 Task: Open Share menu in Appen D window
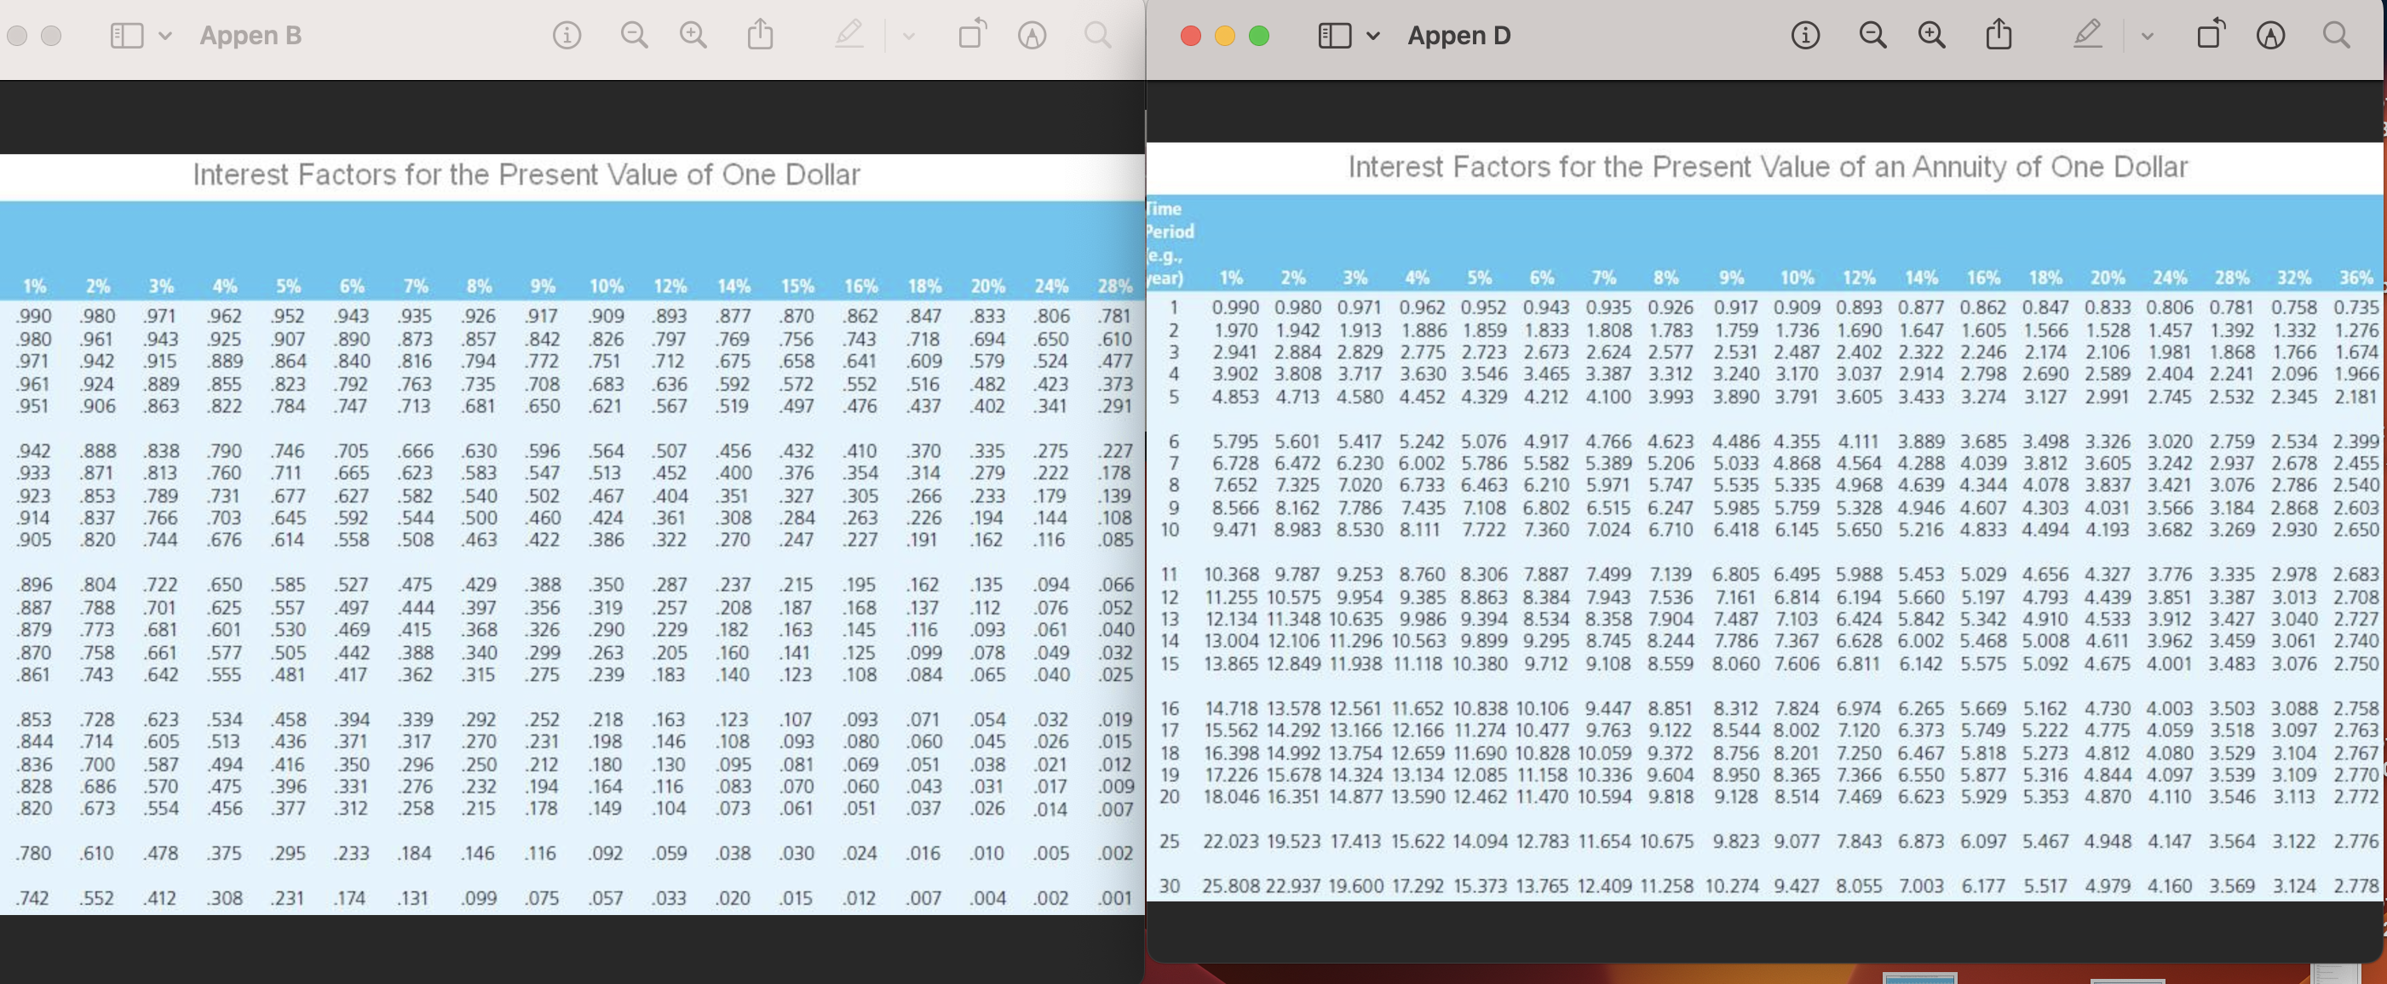click(x=1999, y=35)
